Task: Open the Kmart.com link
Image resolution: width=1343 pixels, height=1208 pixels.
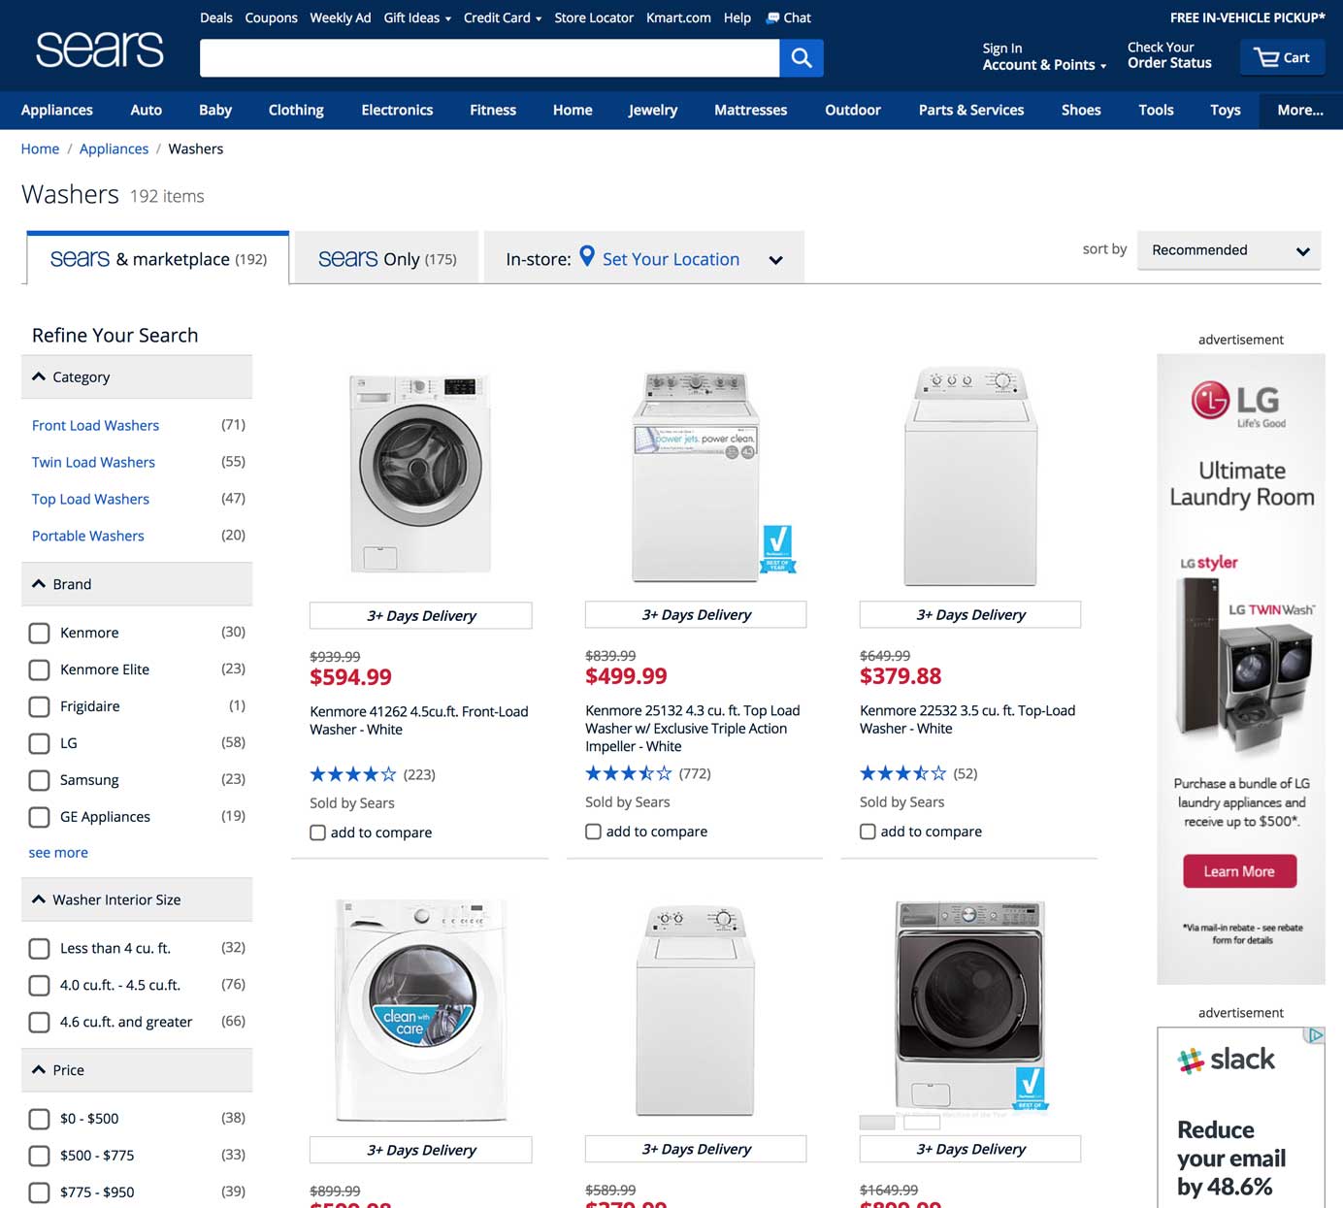Action: click(x=678, y=17)
